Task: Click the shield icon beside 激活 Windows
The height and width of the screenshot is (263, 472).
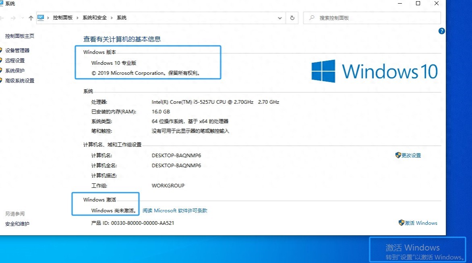Action: [x=401, y=223]
